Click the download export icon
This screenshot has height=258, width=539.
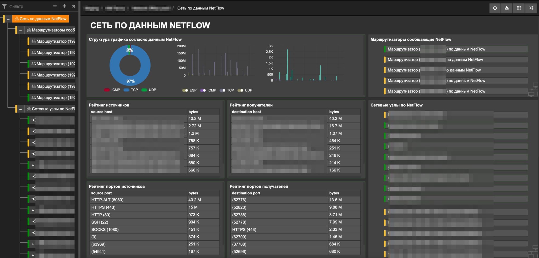click(507, 8)
